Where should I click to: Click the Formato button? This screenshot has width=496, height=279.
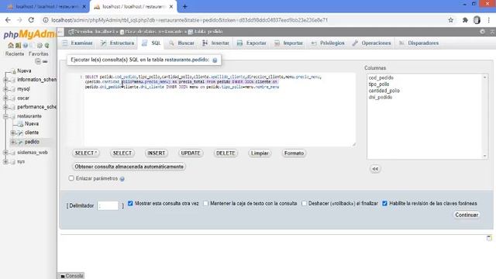[294, 153]
